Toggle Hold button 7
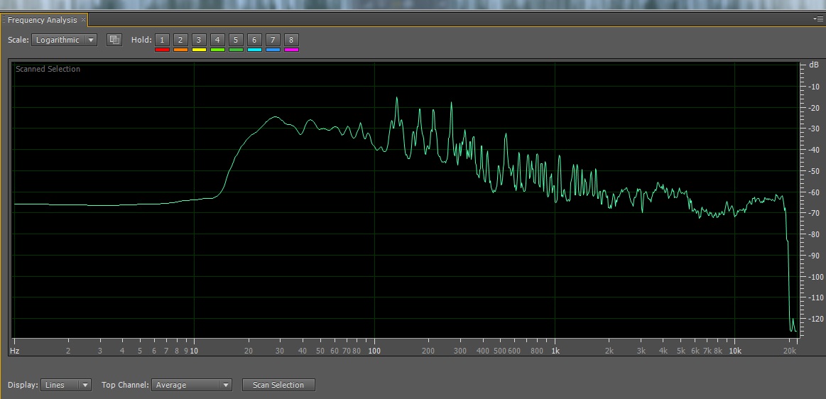This screenshot has width=826, height=399. coord(273,40)
